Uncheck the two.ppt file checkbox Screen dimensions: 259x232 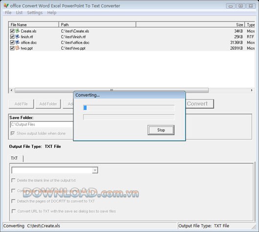pyautogui.click(x=12, y=48)
